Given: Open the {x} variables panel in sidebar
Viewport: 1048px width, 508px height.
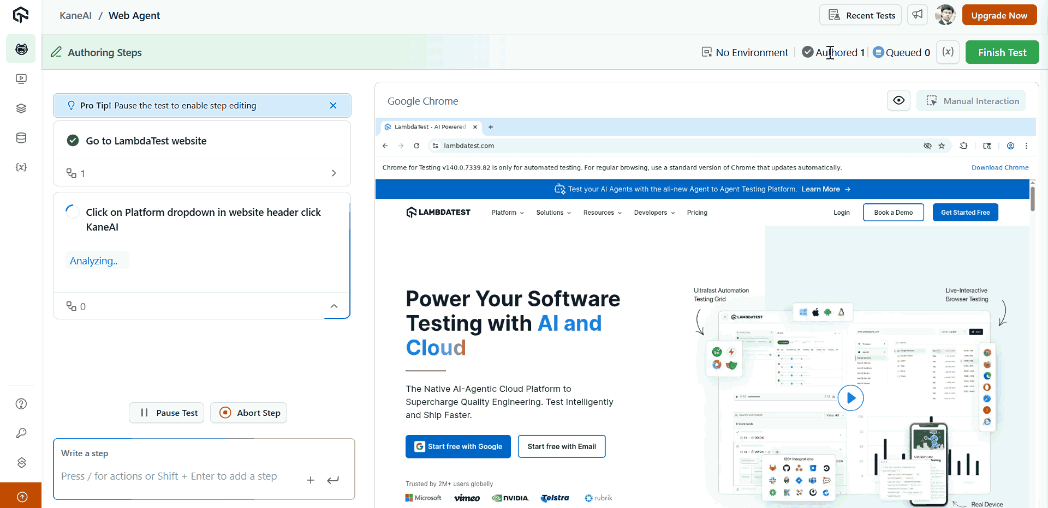Looking at the screenshot, I should tap(21, 167).
